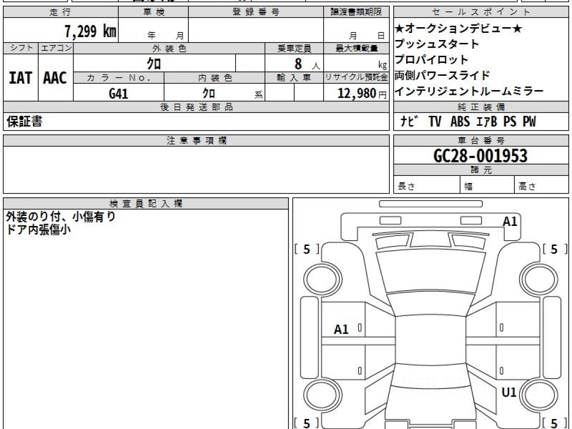
Task: Select the TV equipment item
Action: pos(435,122)
